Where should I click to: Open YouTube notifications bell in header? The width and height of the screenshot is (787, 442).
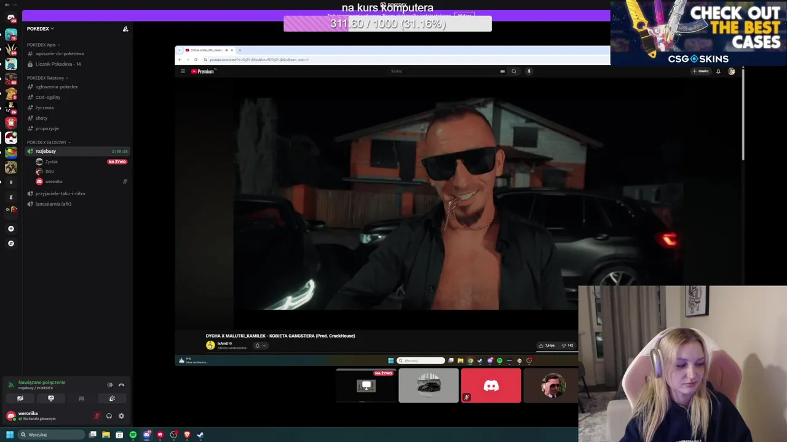[718, 71]
